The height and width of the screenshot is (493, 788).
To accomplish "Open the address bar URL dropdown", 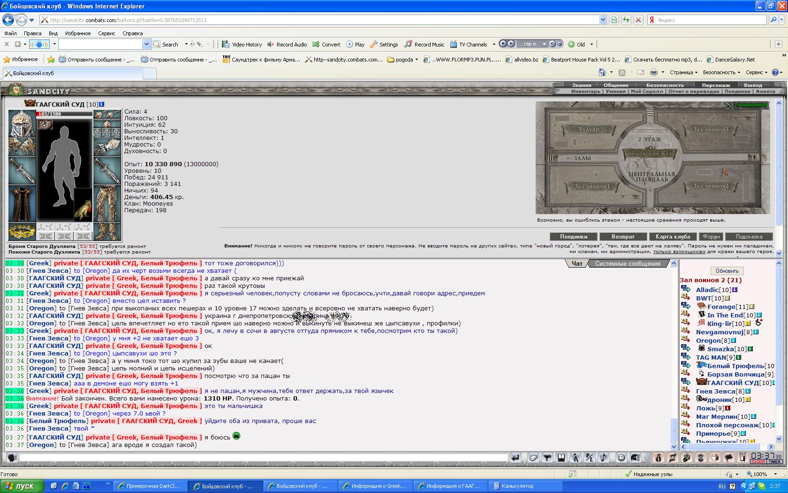I will pos(603,20).
